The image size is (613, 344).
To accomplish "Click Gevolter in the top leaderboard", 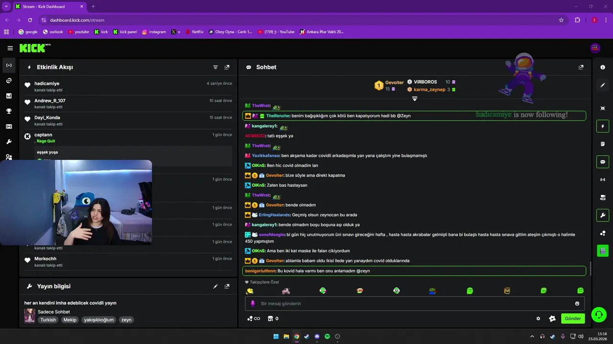I will 395,83.
